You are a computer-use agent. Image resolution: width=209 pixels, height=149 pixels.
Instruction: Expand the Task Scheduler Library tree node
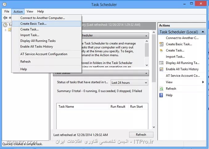(x=6, y=30)
